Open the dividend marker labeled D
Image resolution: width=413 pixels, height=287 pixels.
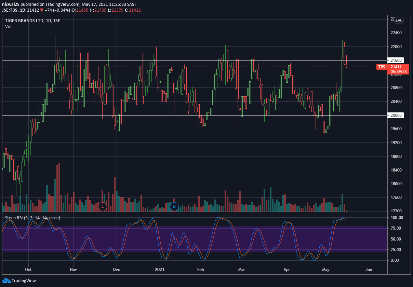click(x=174, y=206)
